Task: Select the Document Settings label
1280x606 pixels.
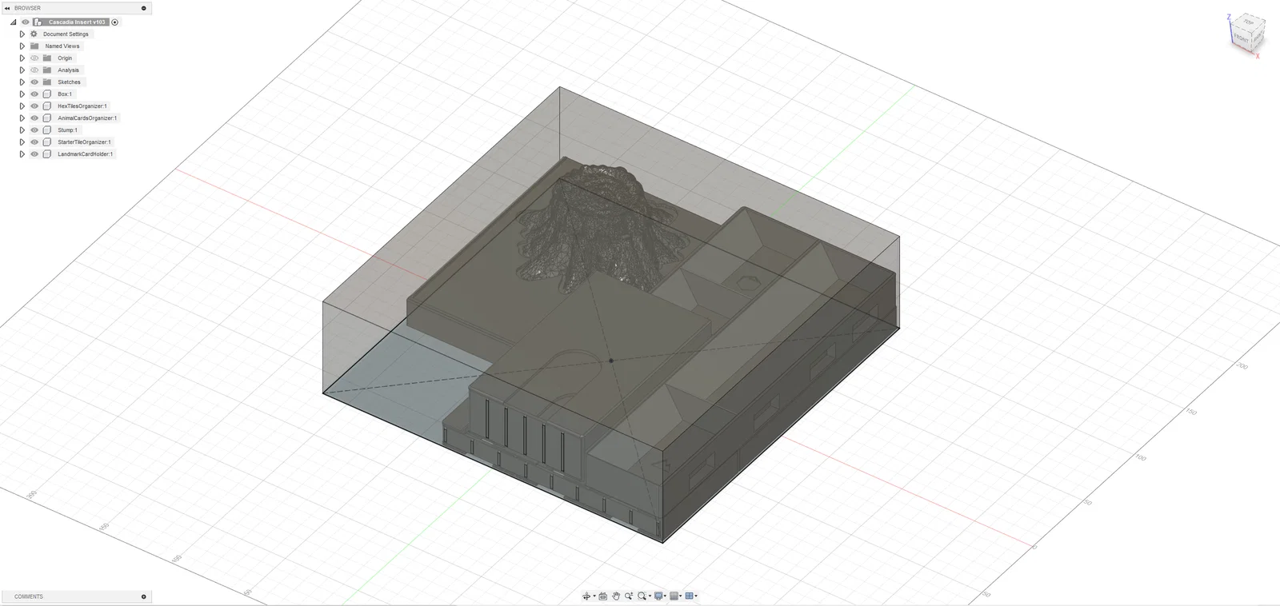Action: point(66,34)
